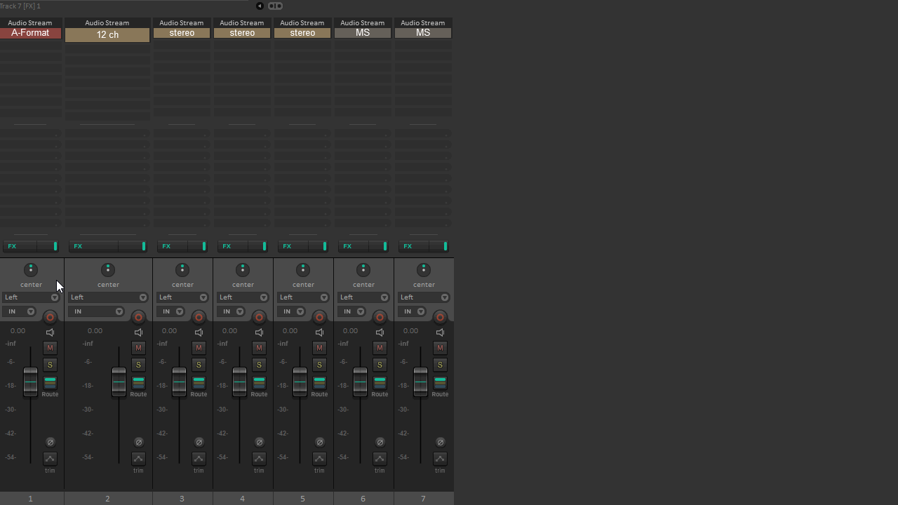898x505 pixels.
Task: Mute track 2
Action: [x=138, y=348]
